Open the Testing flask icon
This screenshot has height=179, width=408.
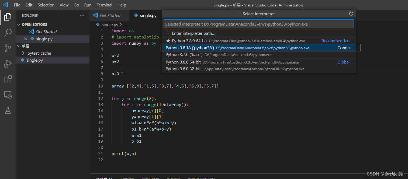coord(8,110)
